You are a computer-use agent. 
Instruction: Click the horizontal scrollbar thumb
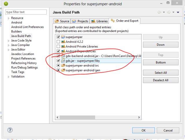pos(77,117)
